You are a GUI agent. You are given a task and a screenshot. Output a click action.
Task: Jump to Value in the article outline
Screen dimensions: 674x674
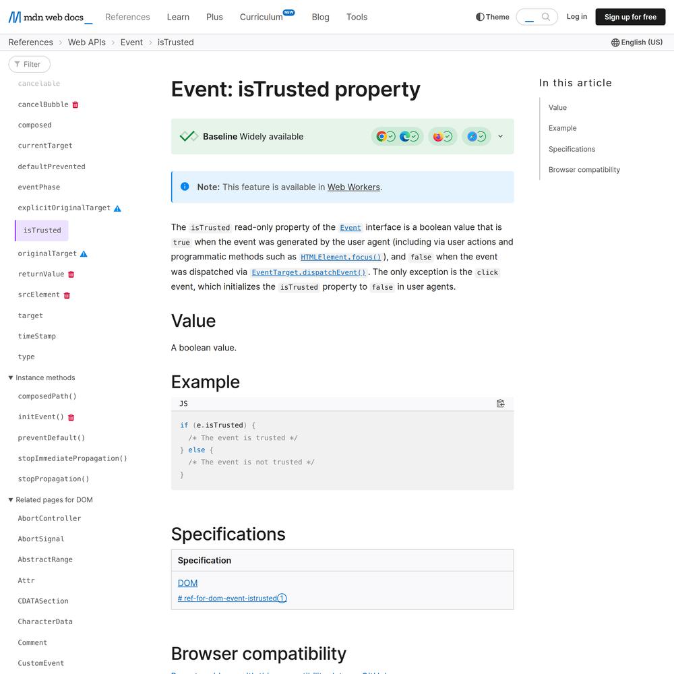click(557, 108)
